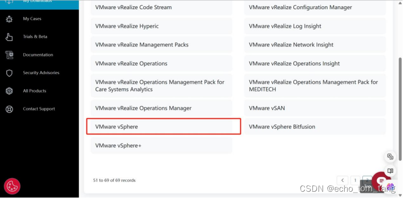Select the plain VMware vSphere product card
The height and width of the screenshot is (198, 403).
pos(161,127)
